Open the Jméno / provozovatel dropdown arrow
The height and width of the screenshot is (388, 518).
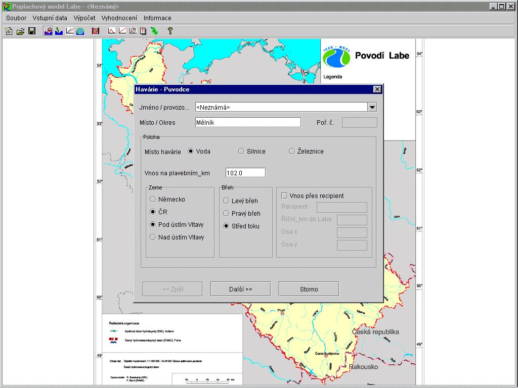click(x=372, y=107)
